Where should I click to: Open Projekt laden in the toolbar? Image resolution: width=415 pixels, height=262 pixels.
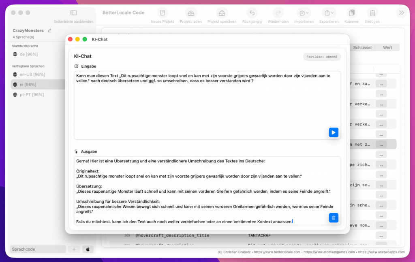coord(191,13)
